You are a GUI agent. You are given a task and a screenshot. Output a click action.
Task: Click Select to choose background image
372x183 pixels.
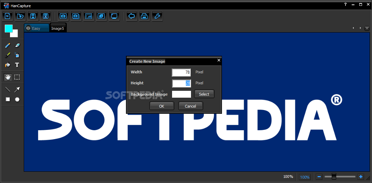pos(204,94)
